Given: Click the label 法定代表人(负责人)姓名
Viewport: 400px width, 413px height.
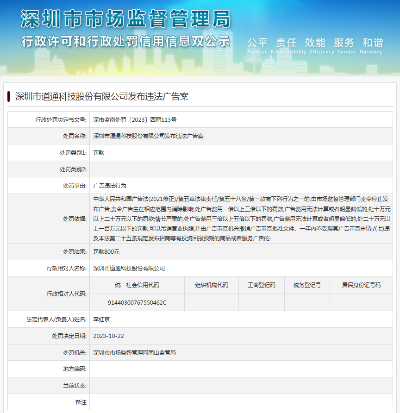Looking at the screenshot, I should pos(56,319).
